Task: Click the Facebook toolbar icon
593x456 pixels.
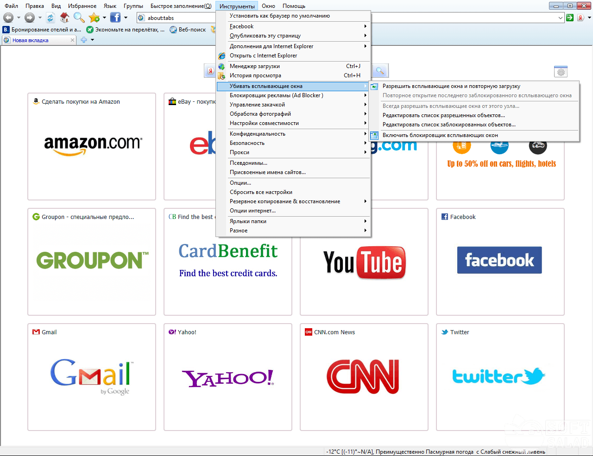Action: [115, 18]
